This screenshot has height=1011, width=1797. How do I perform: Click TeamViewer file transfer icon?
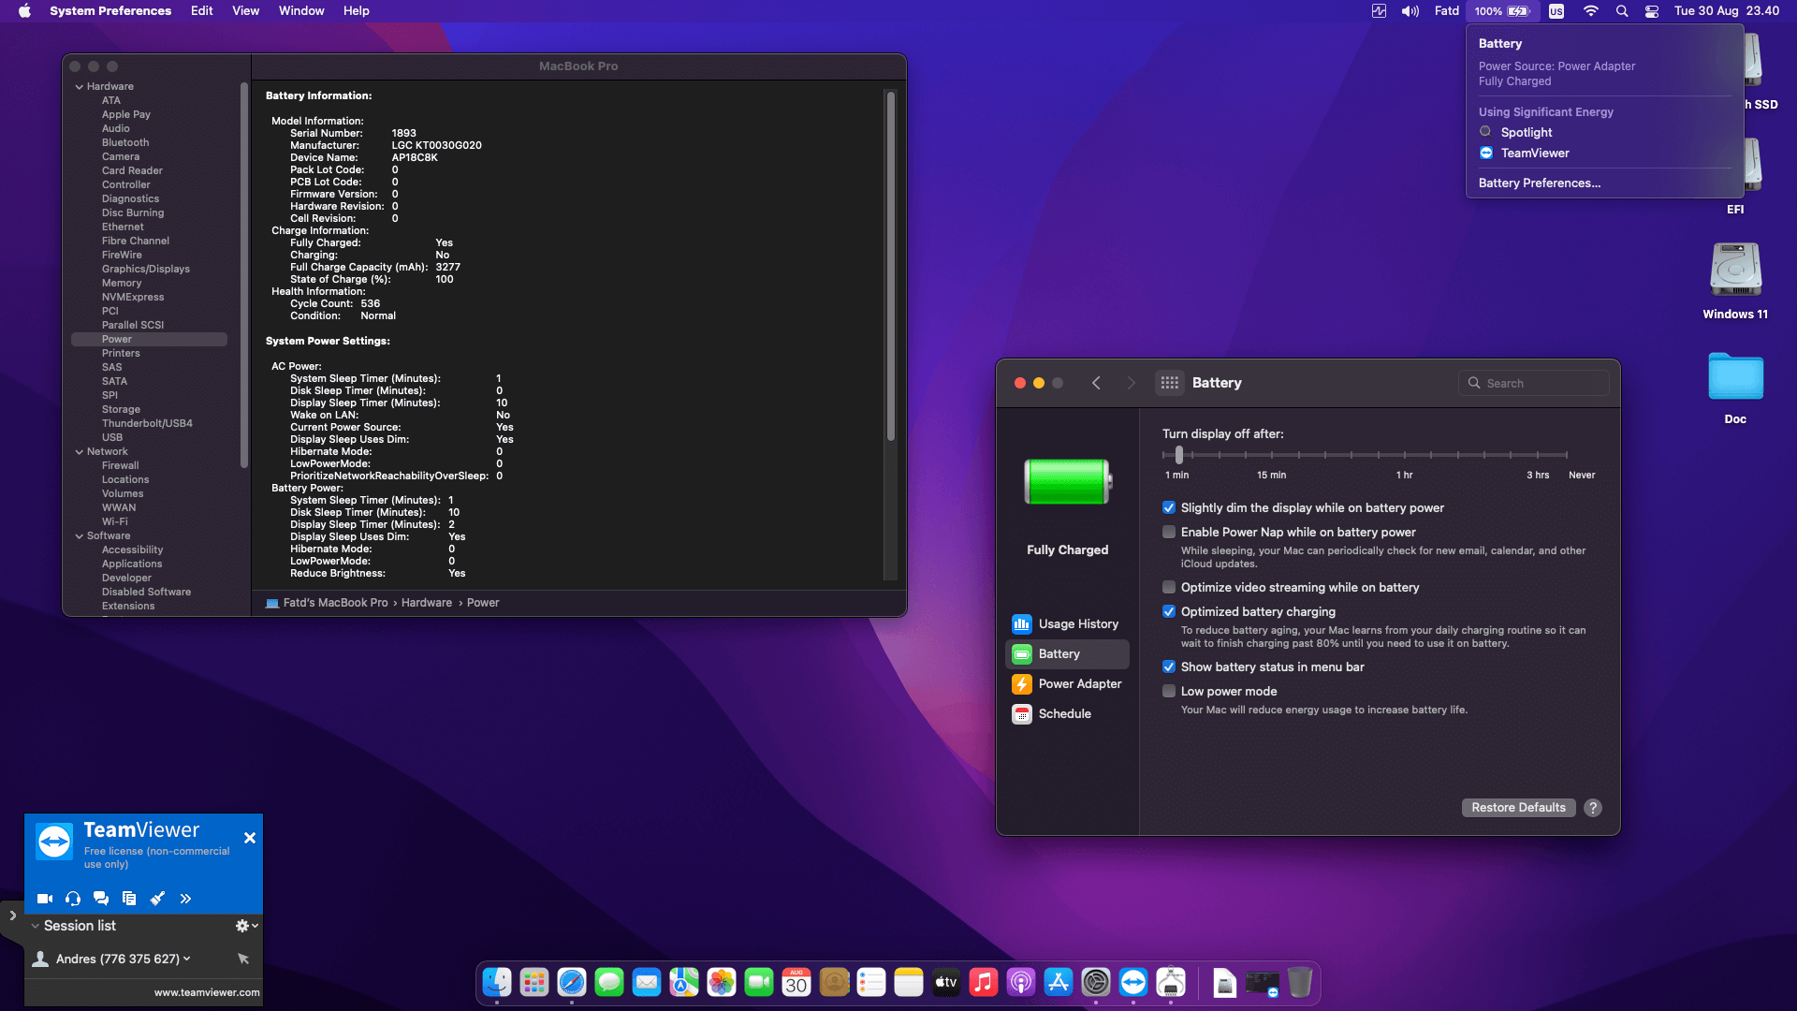tap(129, 899)
